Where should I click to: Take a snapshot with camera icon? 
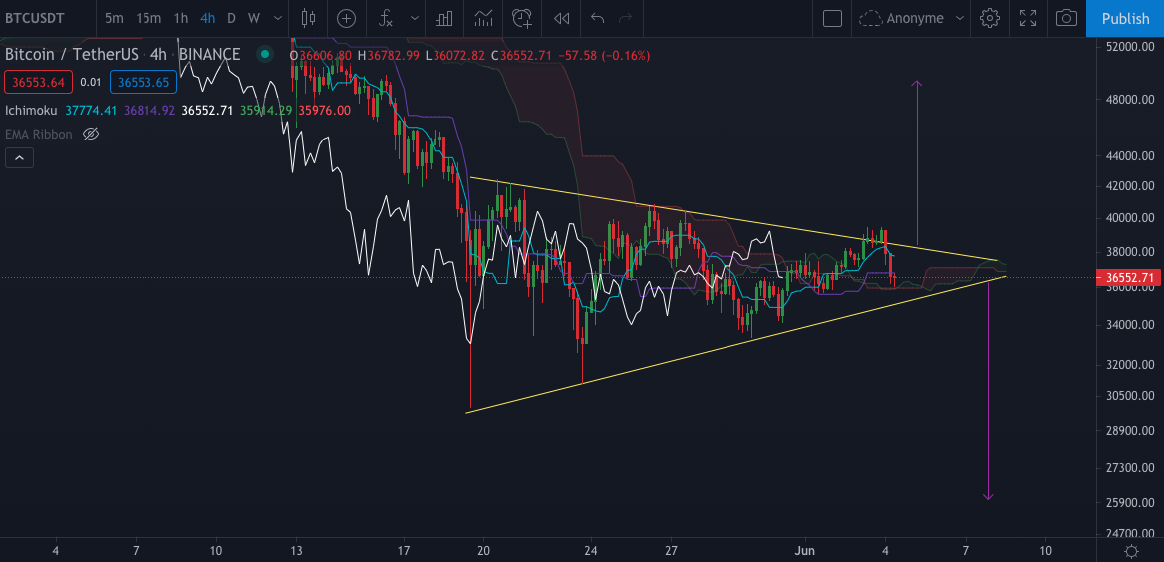1066,18
